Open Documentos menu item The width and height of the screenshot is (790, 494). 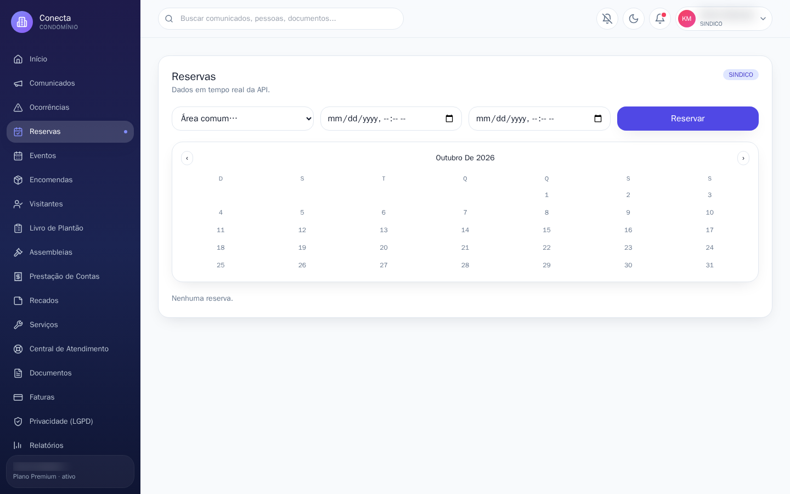click(70, 373)
